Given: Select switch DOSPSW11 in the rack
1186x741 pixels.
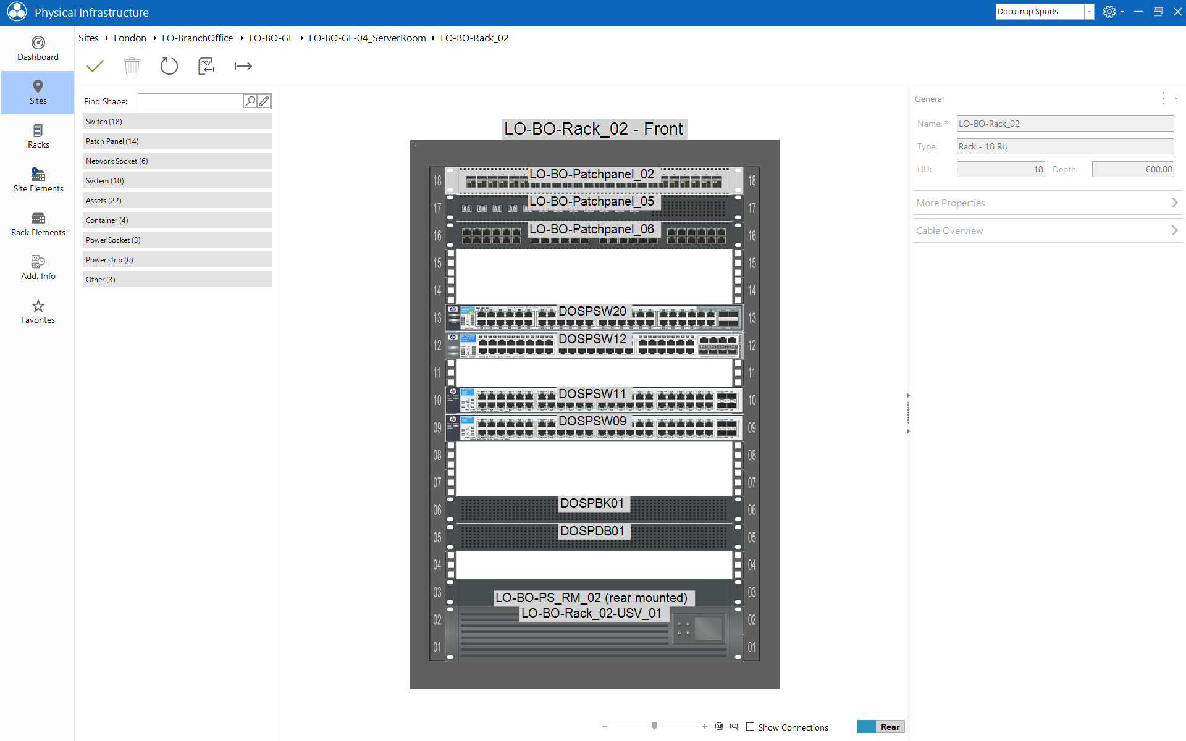Looking at the screenshot, I should [594, 400].
